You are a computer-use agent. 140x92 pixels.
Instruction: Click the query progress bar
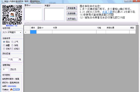[81, 23]
